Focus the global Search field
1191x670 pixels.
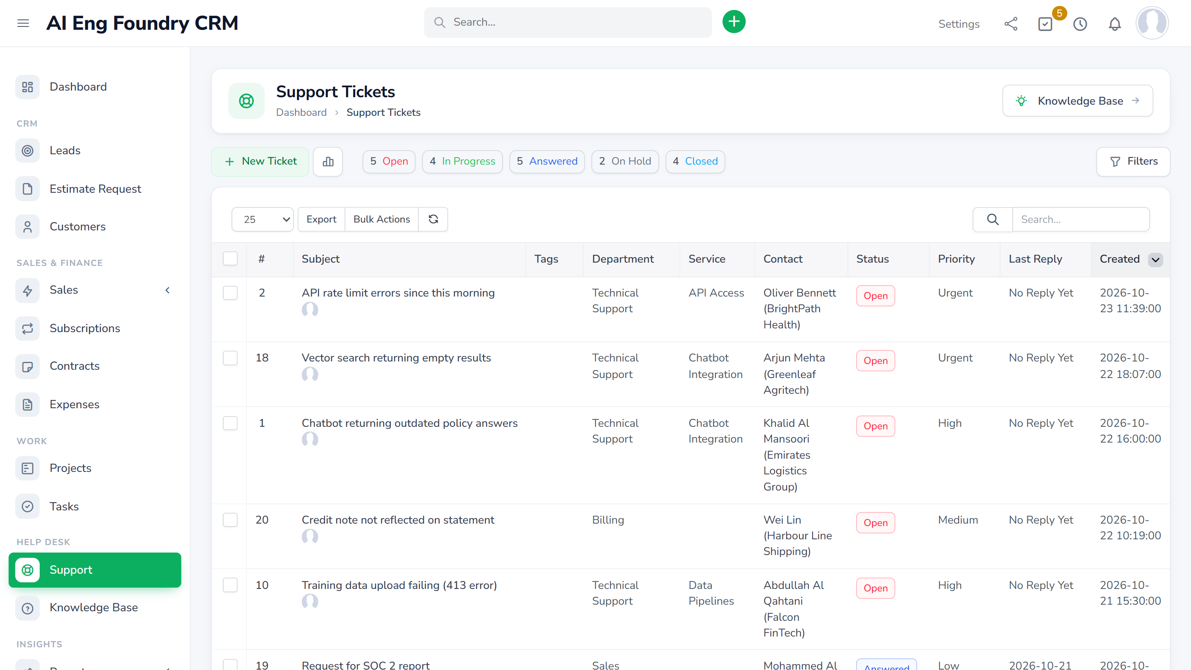point(567,22)
